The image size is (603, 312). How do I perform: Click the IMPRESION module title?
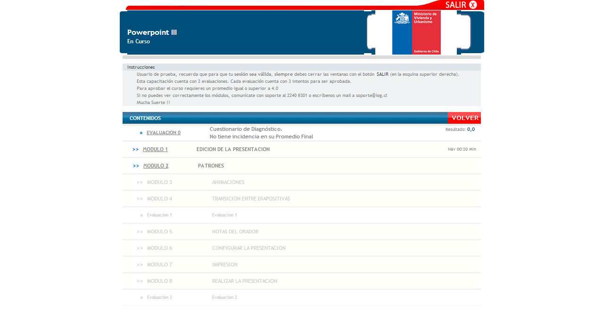[225, 264]
